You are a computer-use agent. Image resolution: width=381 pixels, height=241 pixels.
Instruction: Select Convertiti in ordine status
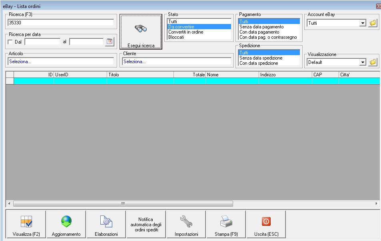point(199,32)
